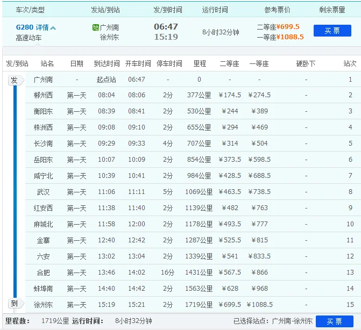Viewport: 361px width, 330px height.
Task: Click the 站名 header in the stops table
Action: pos(47,63)
